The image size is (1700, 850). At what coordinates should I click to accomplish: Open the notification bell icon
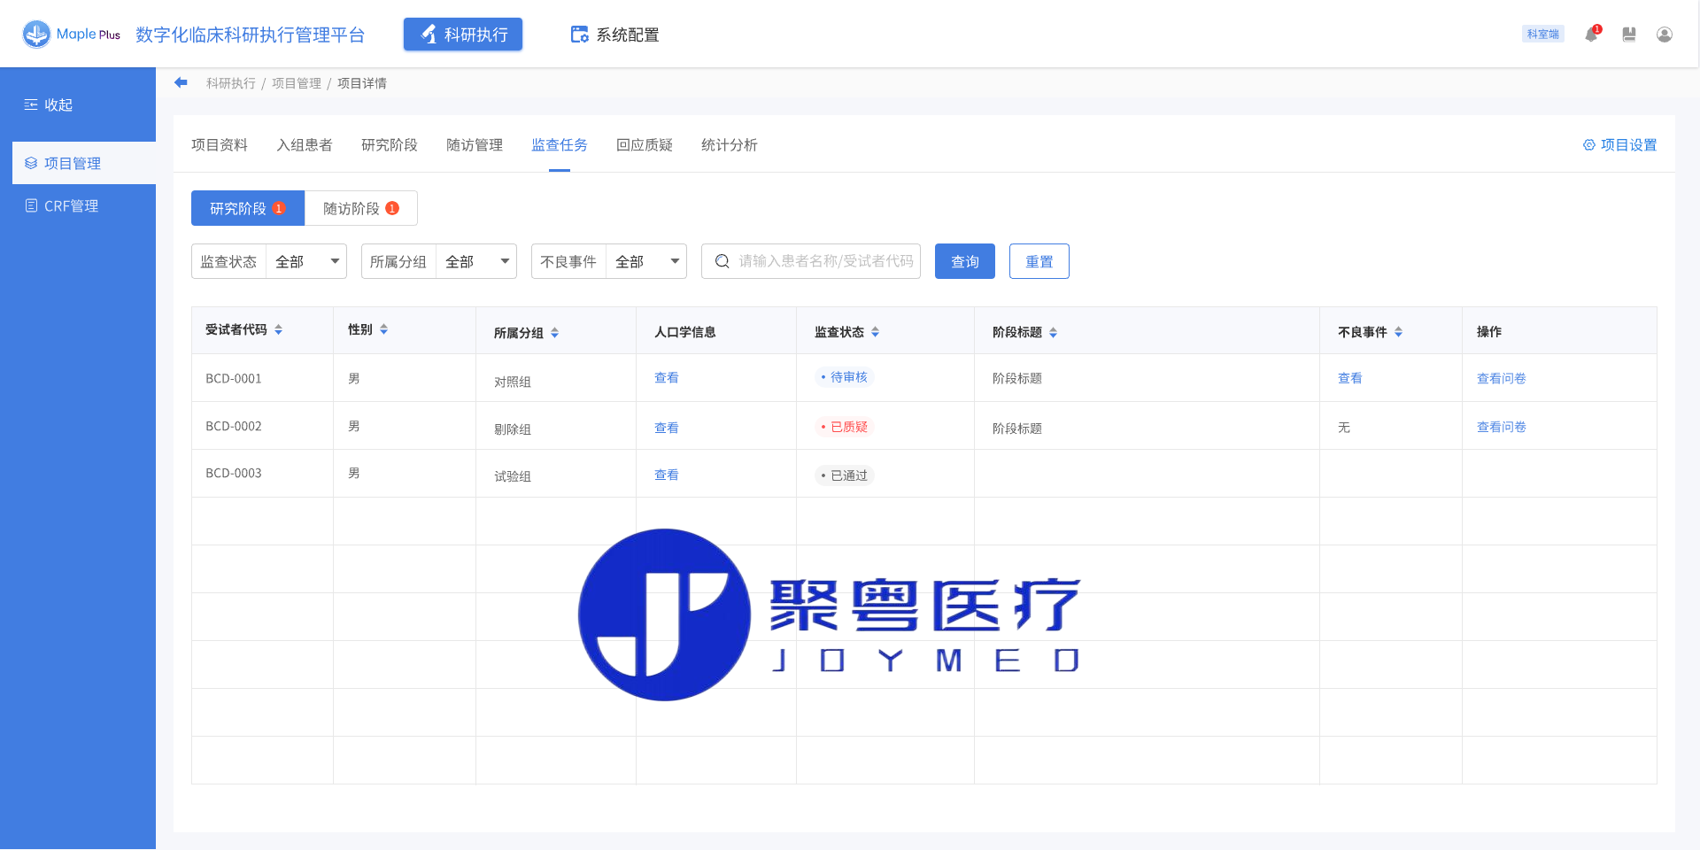(1591, 35)
